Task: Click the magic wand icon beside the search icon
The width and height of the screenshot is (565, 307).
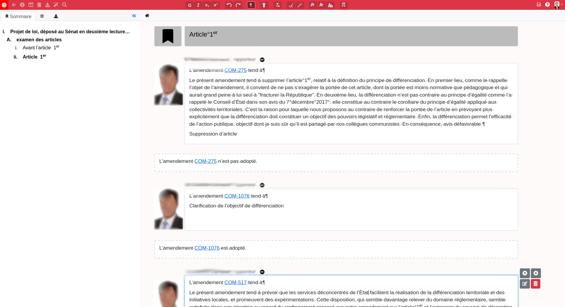Action: pyautogui.click(x=56, y=5)
